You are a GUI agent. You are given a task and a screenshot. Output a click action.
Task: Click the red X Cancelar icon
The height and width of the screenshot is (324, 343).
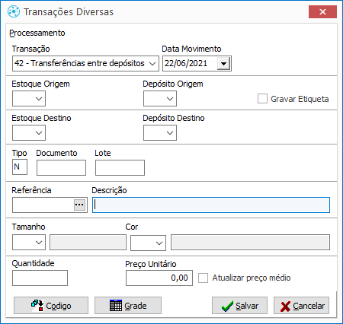click(x=285, y=307)
